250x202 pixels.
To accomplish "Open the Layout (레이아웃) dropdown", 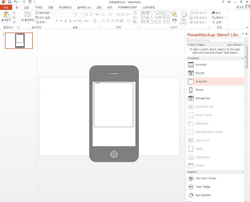I will click(43, 13).
